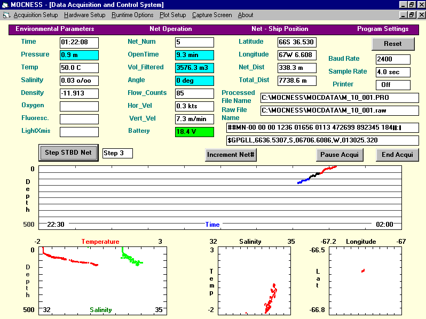Click the Printer field showing Off

pos(393,85)
